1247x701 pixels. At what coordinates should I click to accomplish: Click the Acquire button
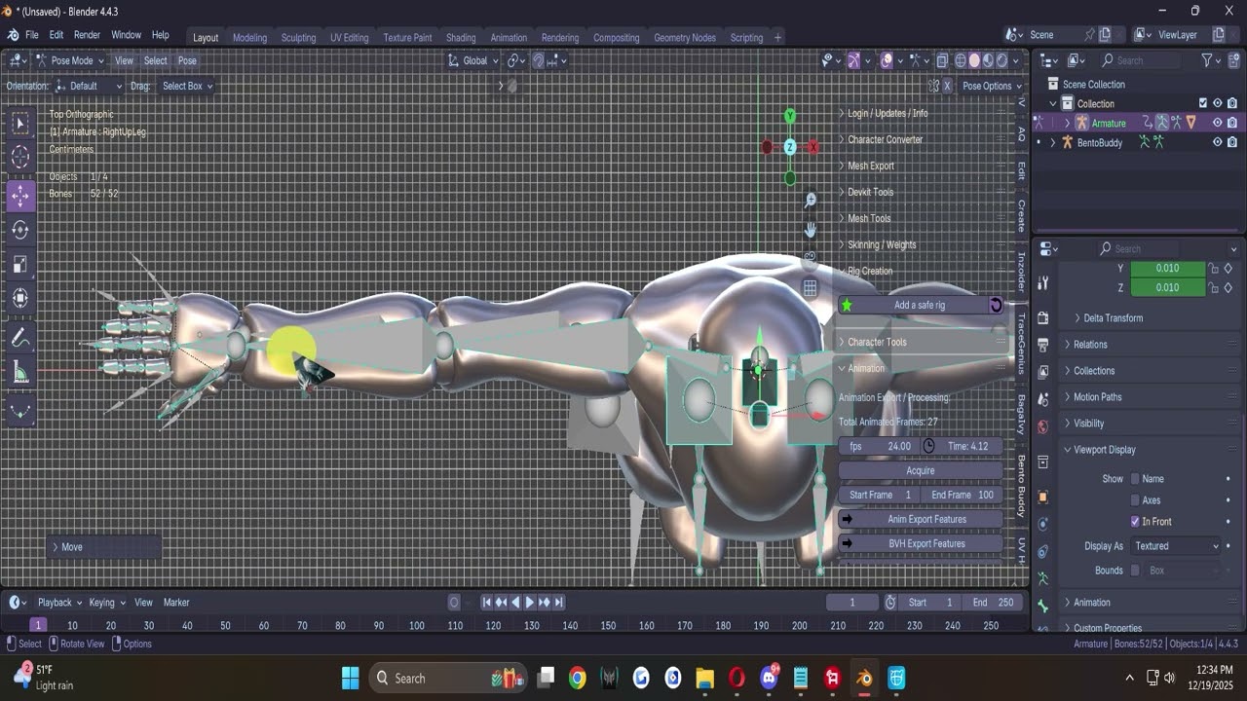tap(921, 470)
